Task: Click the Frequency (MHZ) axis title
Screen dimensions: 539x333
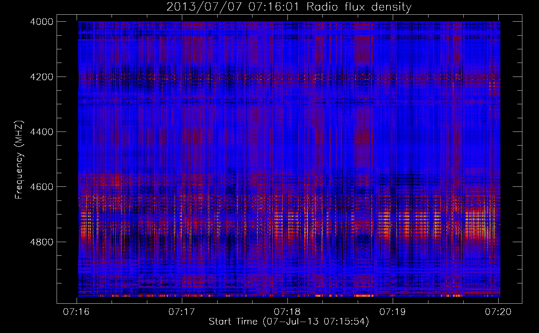Action: coord(19,160)
